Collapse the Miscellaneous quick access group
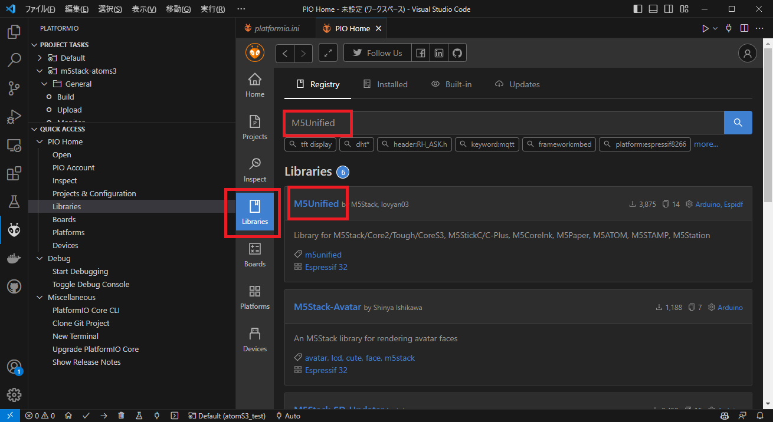 40,297
